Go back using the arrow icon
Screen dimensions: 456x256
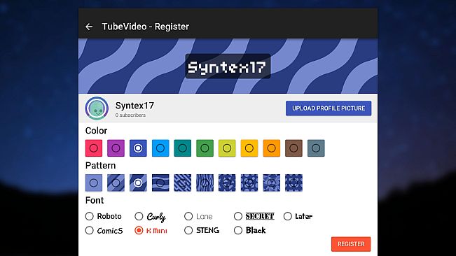89,27
